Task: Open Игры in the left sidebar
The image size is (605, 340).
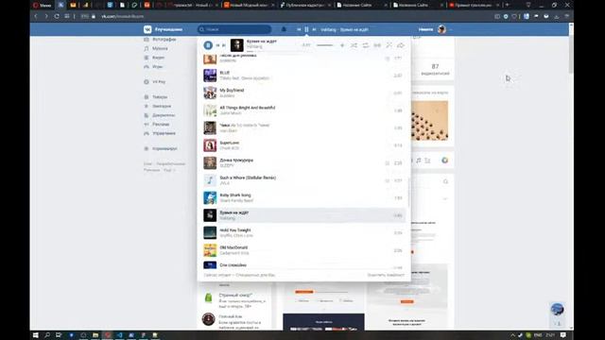Action: tap(158, 67)
